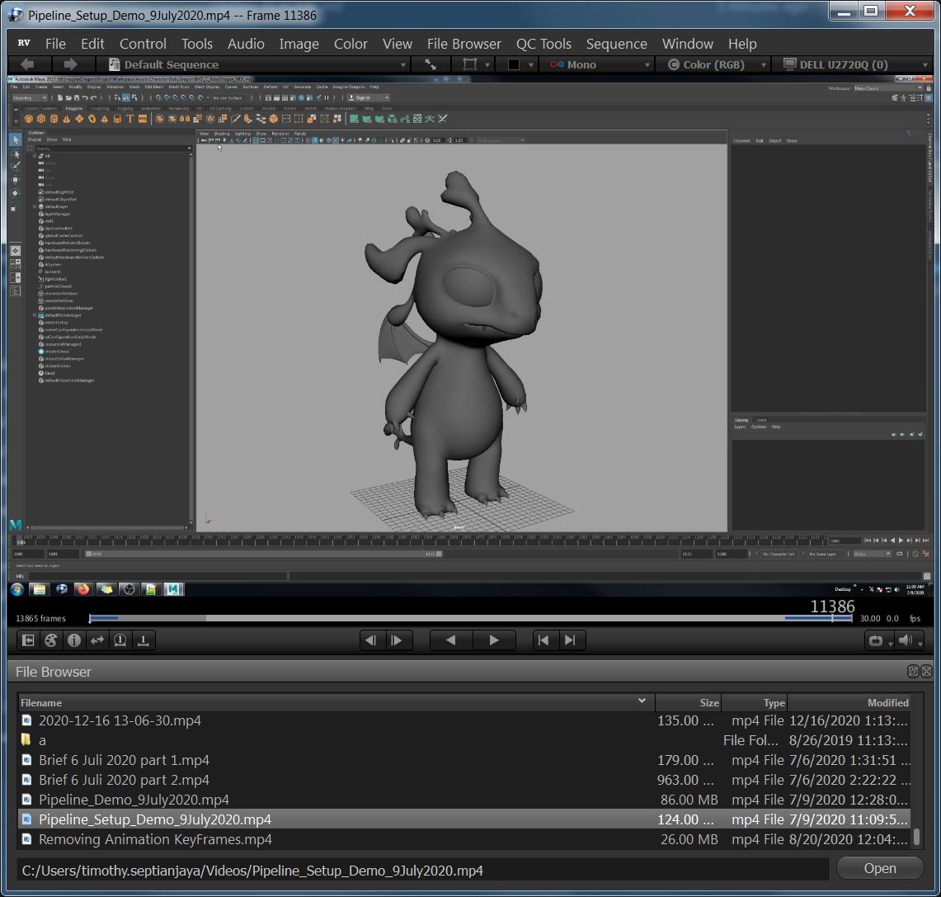Open the Audio menu
941x897 pixels.
point(246,44)
